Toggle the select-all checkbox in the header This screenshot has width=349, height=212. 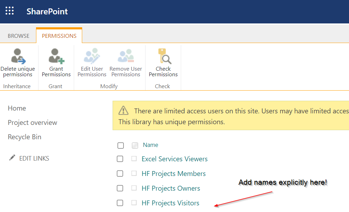pyautogui.click(x=121, y=145)
